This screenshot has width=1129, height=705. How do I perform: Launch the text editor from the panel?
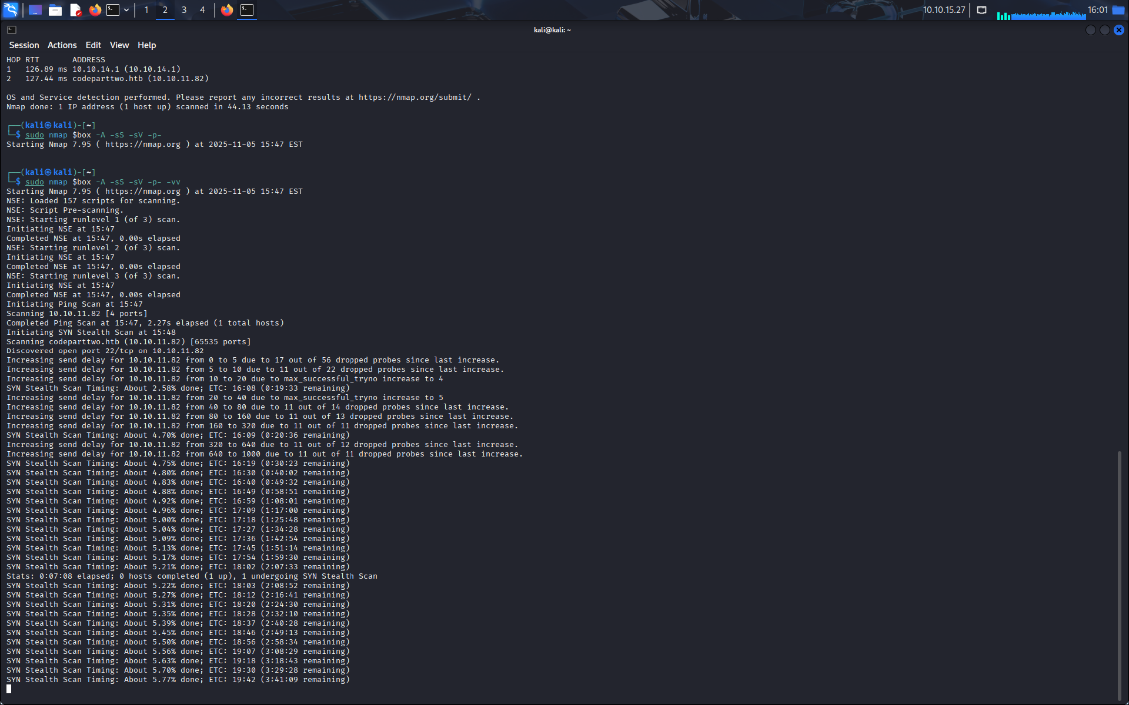(75, 10)
